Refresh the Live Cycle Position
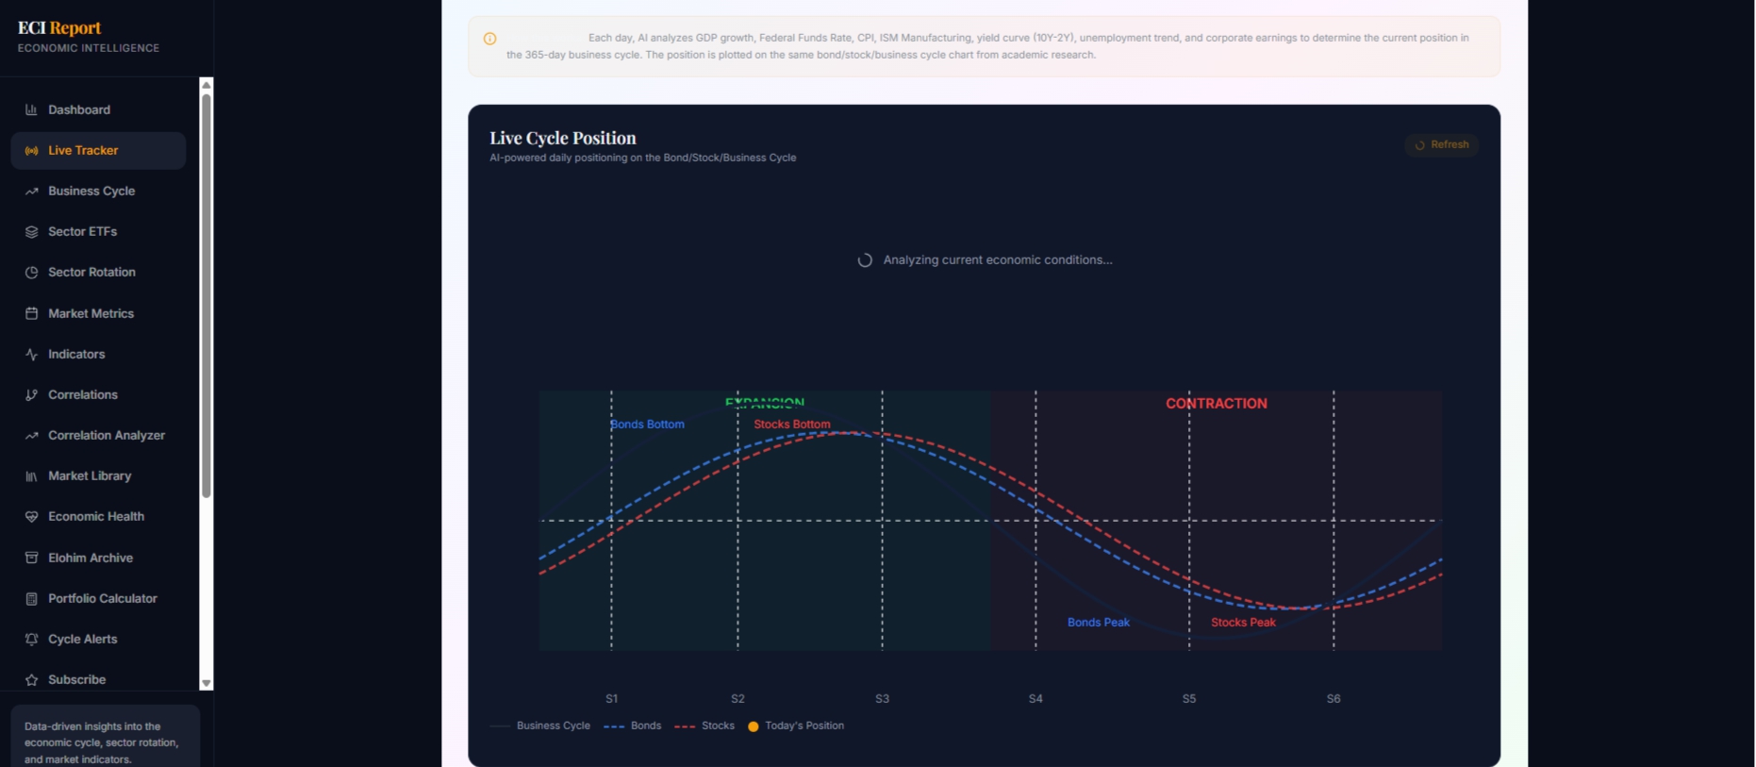Screen dimensions: 1756x767 click(1441, 144)
